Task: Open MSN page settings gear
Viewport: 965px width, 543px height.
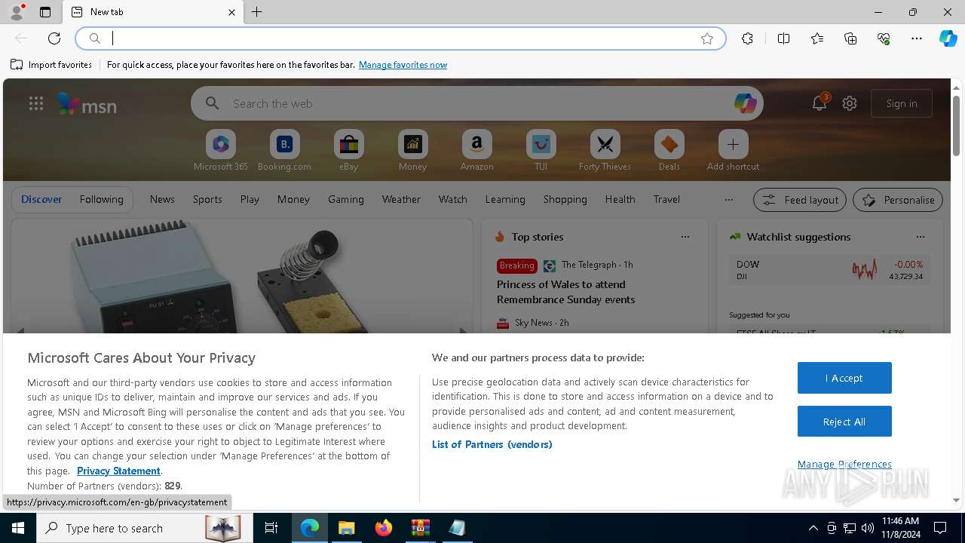Action: pyautogui.click(x=850, y=103)
